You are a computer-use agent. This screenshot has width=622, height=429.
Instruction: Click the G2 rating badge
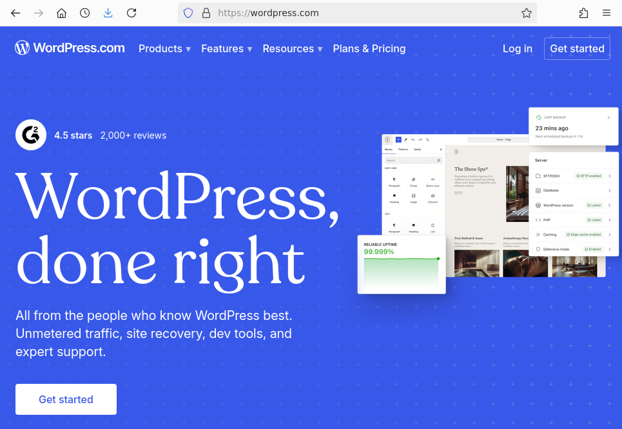(31, 135)
